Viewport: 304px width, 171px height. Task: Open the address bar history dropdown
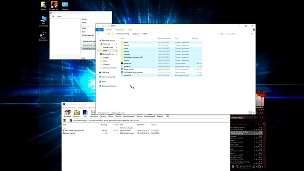pyautogui.click(x=219, y=34)
